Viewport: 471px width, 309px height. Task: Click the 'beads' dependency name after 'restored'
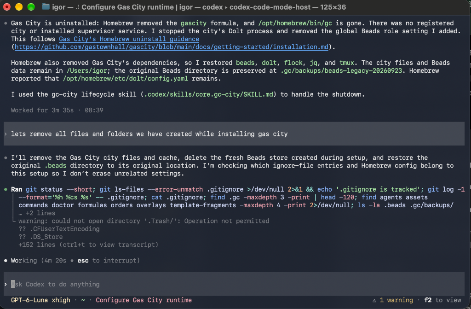pos(245,63)
